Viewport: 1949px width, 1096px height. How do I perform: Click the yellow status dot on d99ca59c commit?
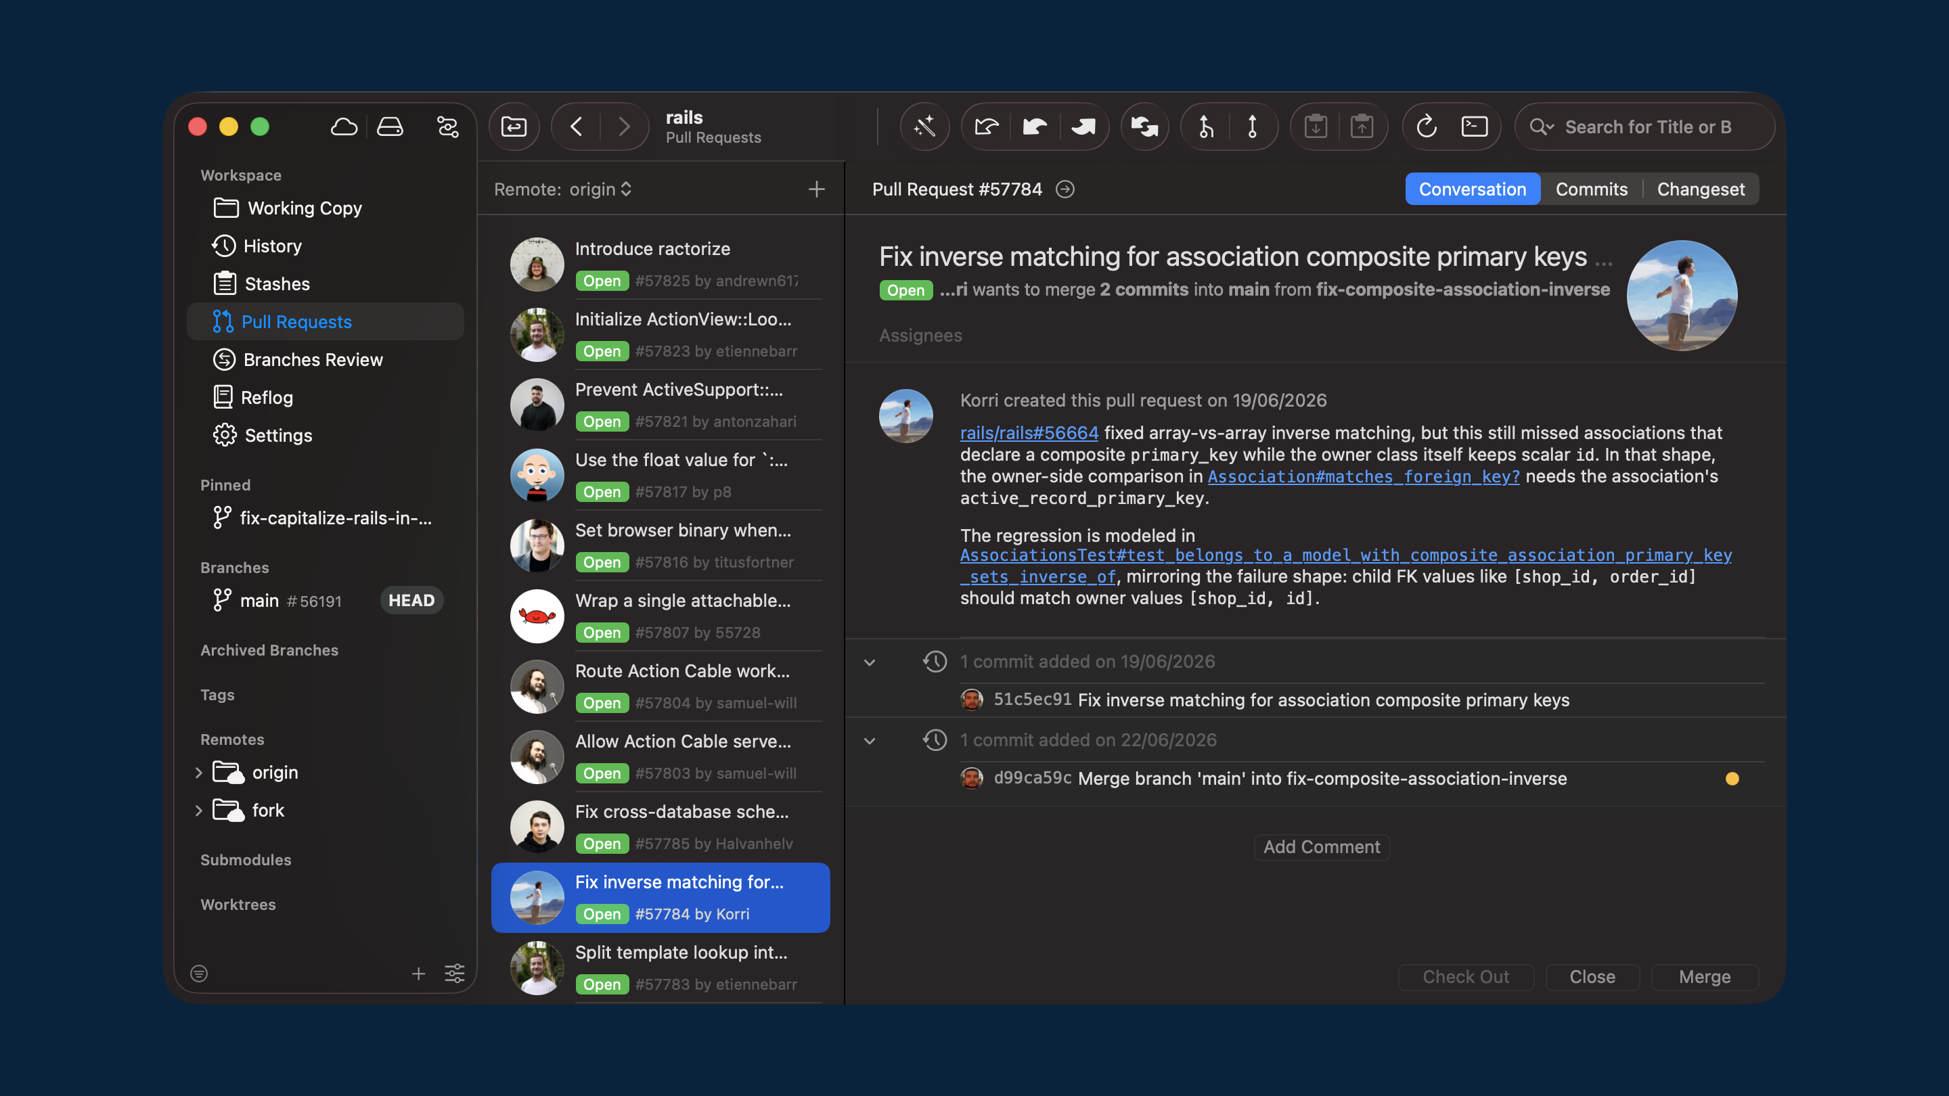(x=1732, y=779)
